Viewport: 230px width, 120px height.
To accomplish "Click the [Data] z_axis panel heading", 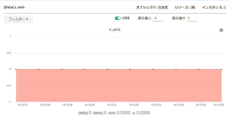I will (14, 7).
